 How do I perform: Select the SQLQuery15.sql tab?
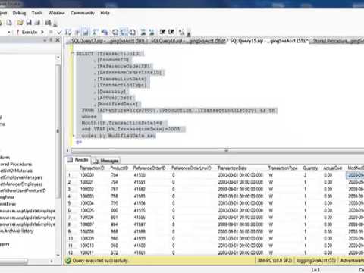click(269, 41)
